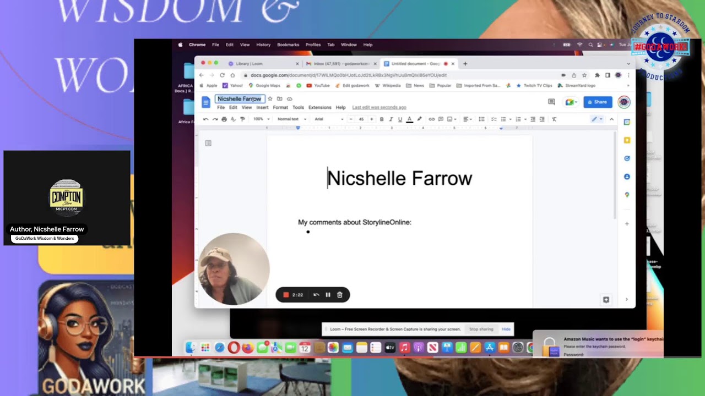
Task: Toggle Italic formatting
Action: [x=391, y=119]
